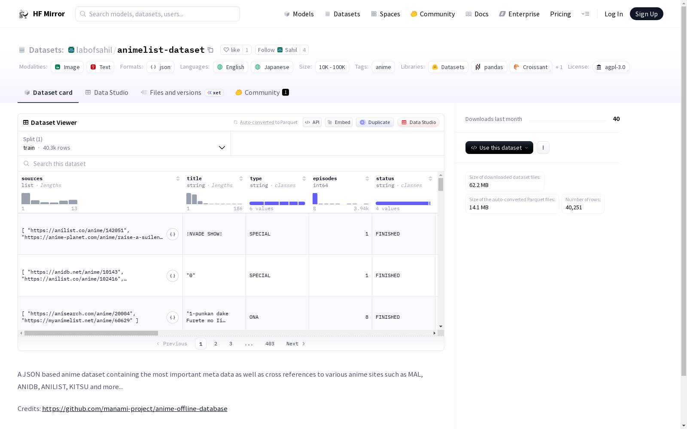Sort by the title column icon
This screenshot has height=429, width=687.
point(241,178)
